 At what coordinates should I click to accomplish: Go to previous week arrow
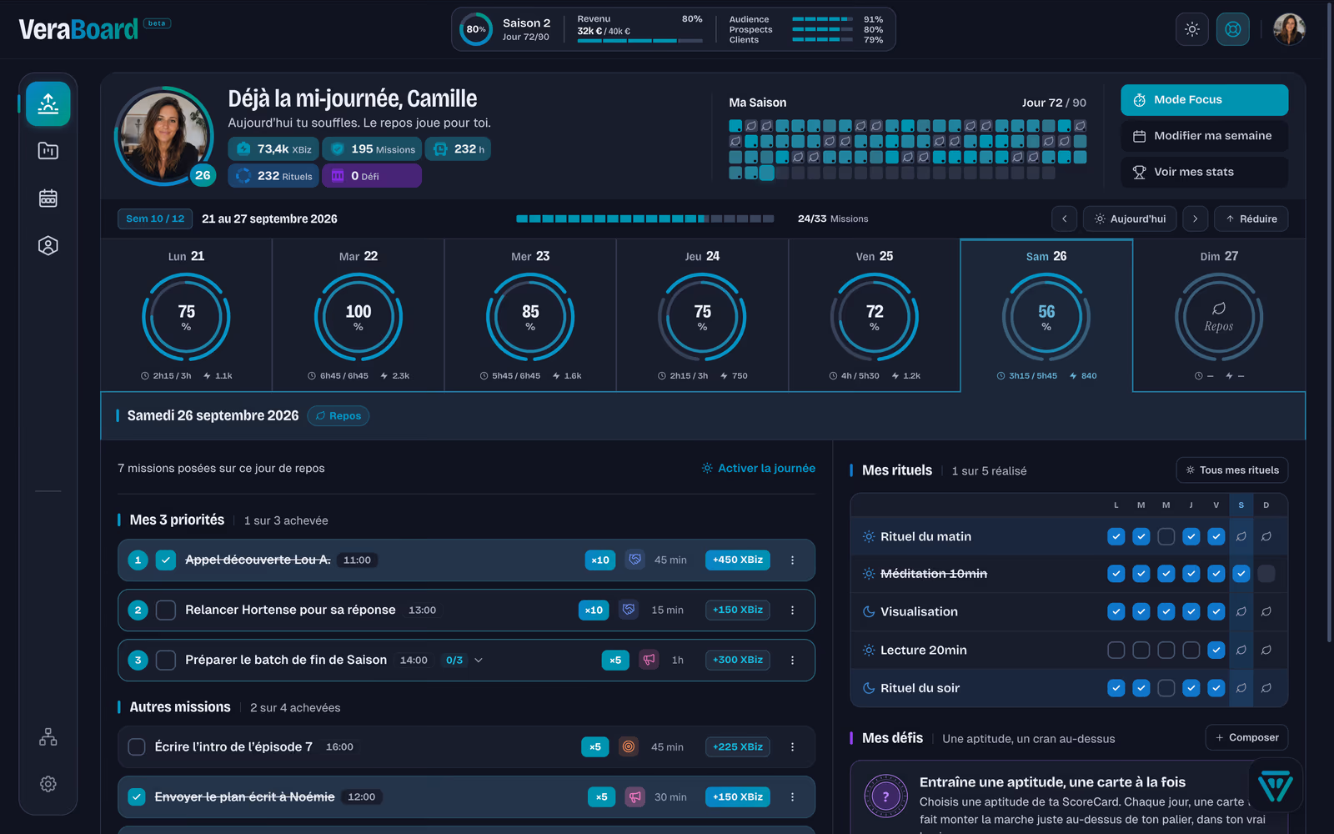[1064, 219]
